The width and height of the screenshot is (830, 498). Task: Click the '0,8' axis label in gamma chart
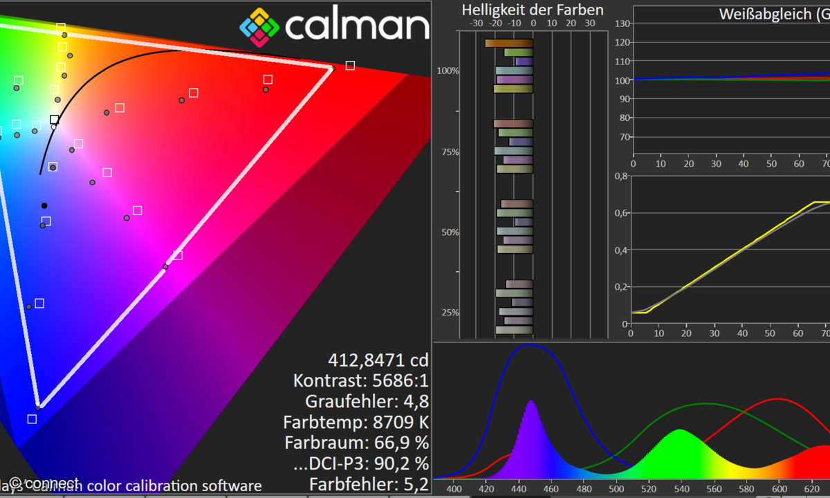621,176
